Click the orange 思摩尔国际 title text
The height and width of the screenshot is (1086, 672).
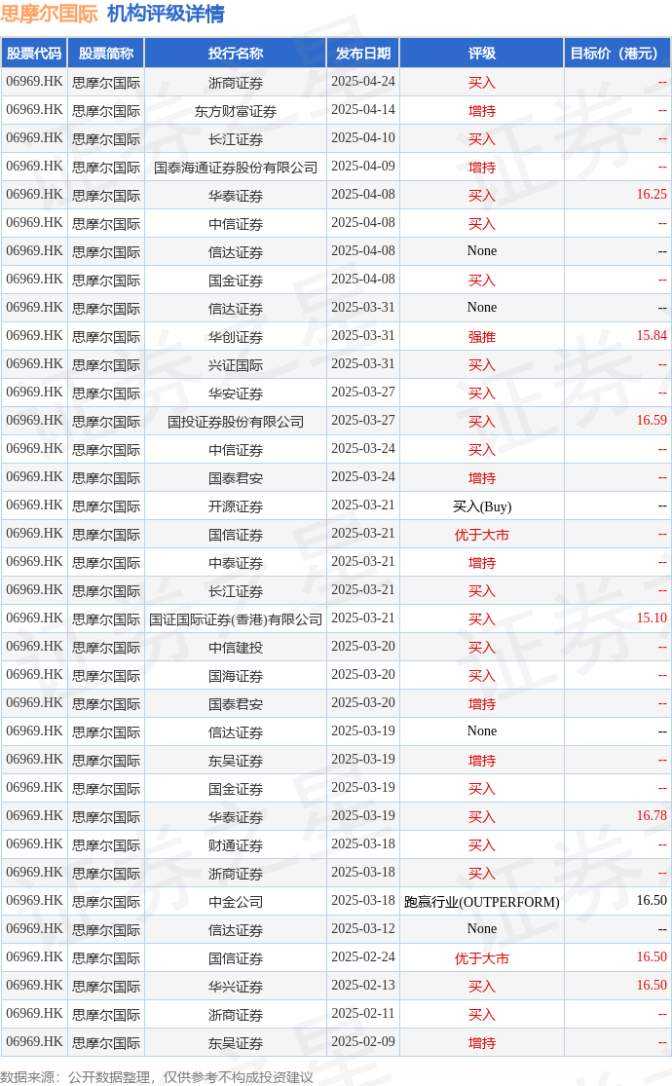pos(50,14)
